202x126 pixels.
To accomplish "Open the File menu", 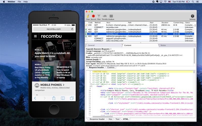I will (19, 2).
